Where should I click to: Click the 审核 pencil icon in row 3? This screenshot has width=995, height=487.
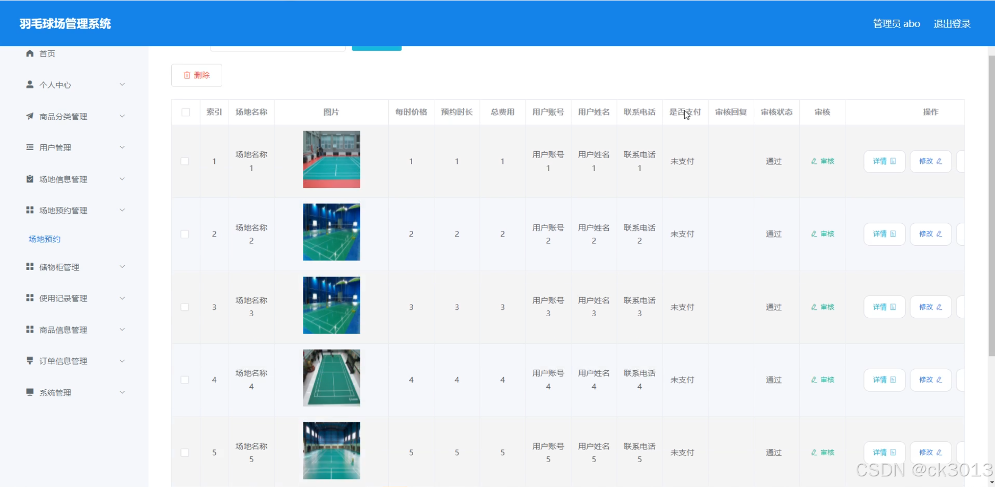(x=814, y=307)
